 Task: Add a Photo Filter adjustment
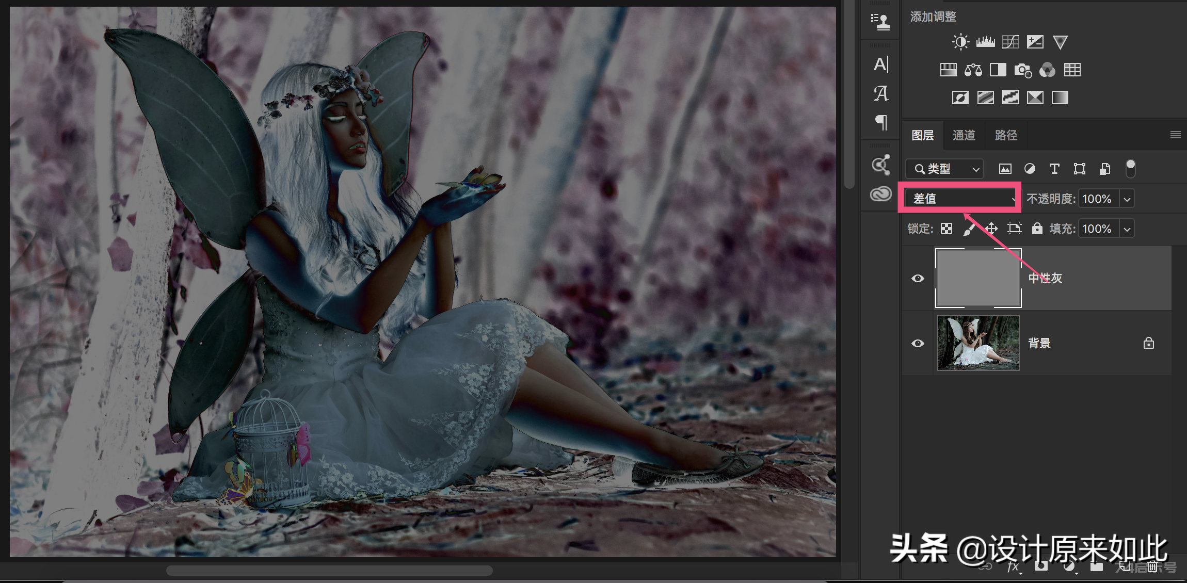click(x=1023, y=70)
